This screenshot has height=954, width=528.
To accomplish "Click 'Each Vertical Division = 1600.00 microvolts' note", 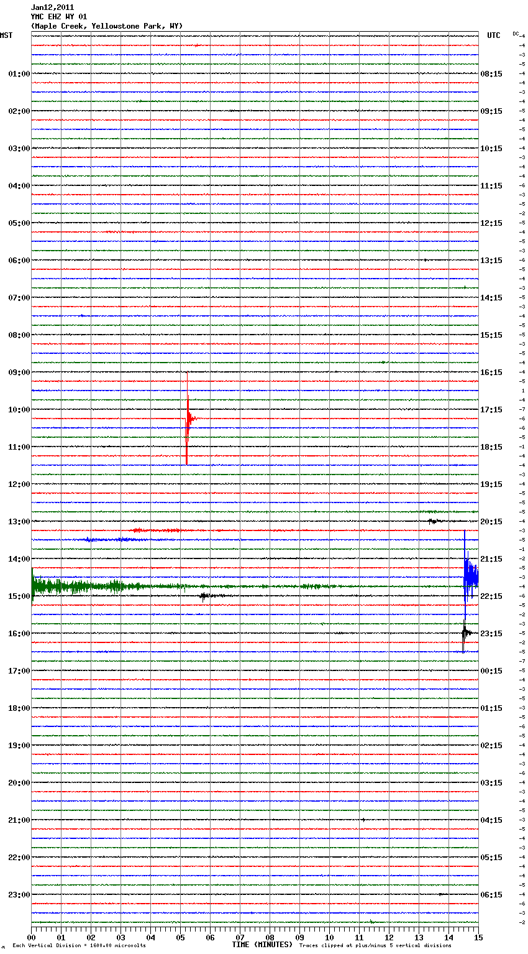I will point(79,946).
